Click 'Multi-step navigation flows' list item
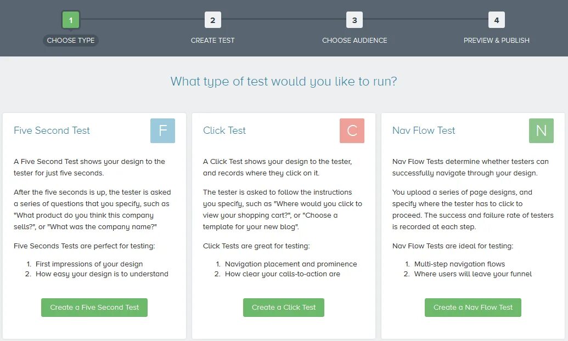This screenshot has width=568, height=341. click(x=459, y=264)
